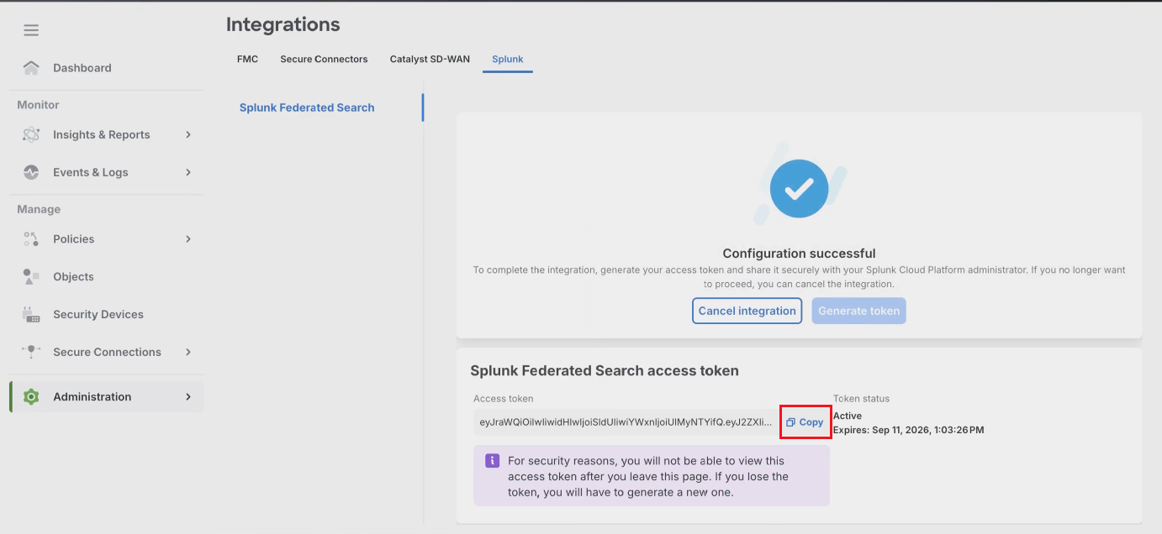Screen dimensions: 1162x534
Task: Select the Splunk tab
Action: (508, 60)
